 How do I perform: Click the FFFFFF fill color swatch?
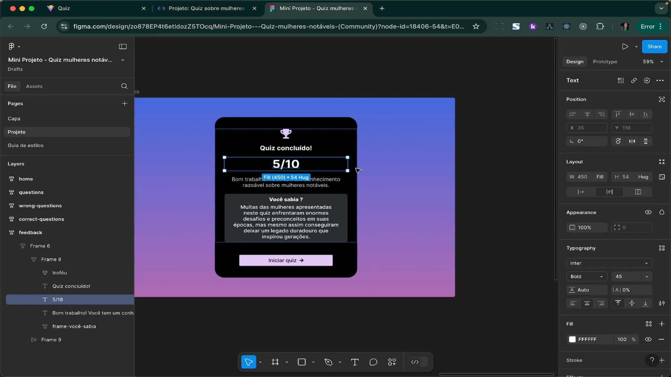coord(572,339)
